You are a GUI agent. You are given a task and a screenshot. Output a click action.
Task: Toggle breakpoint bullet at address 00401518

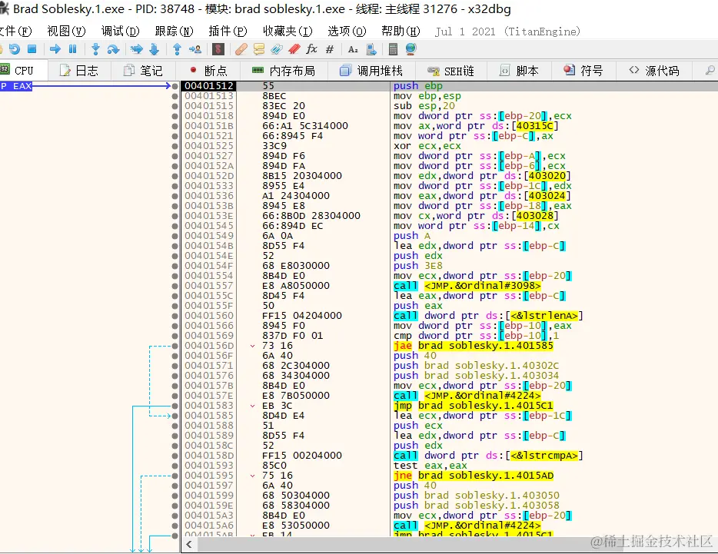(x=175, y=116)
